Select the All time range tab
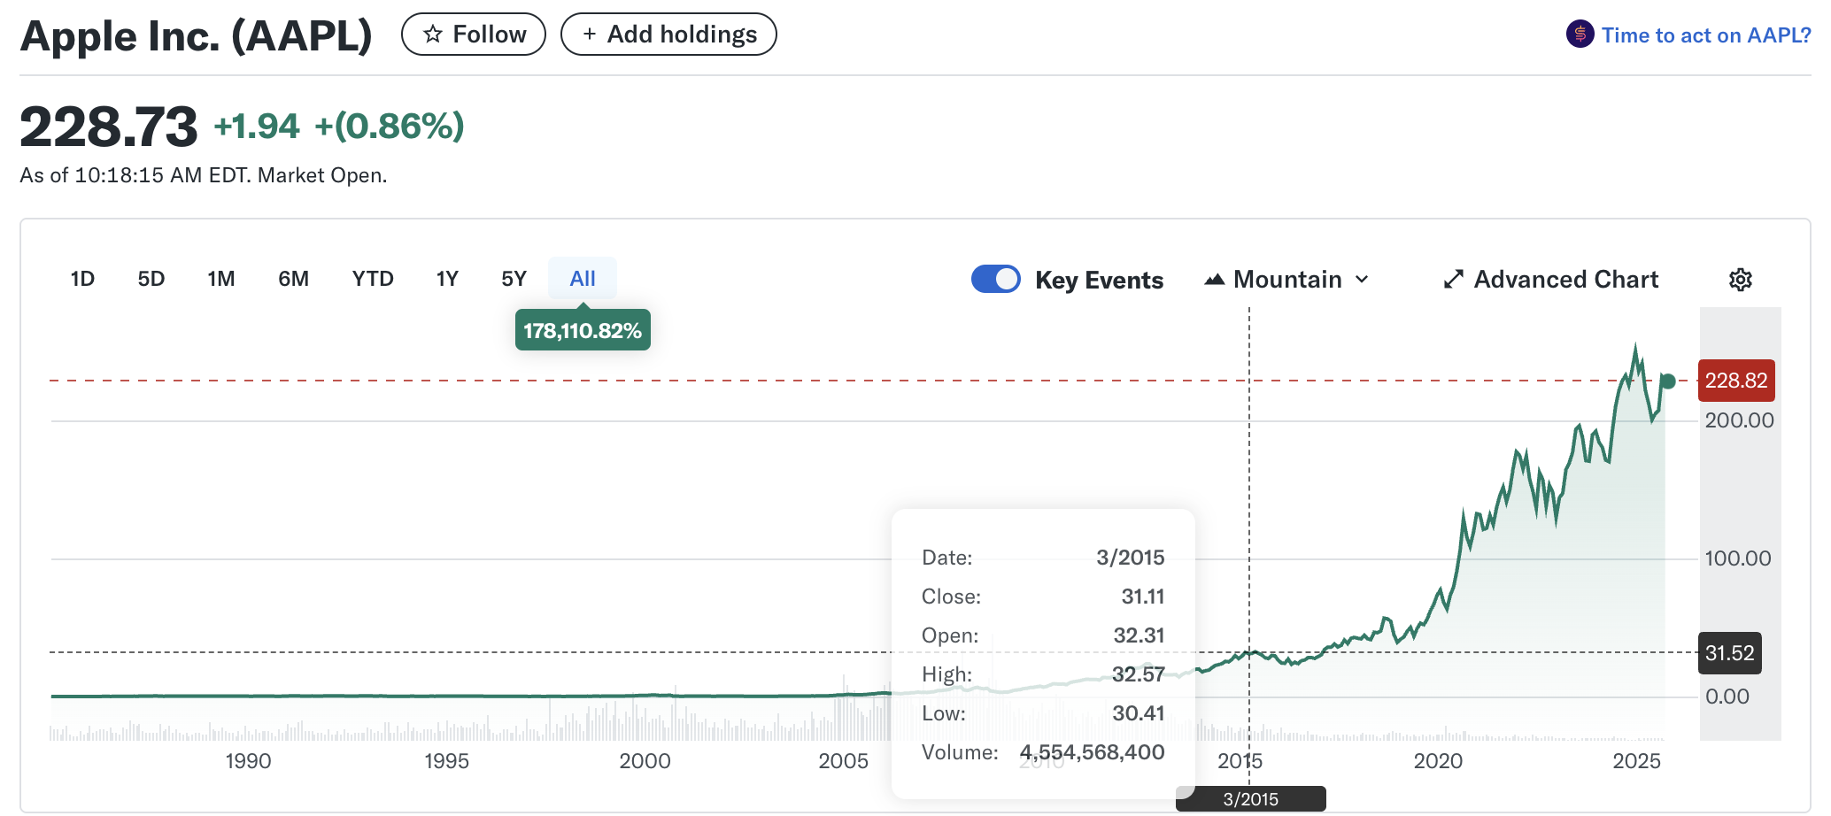 pyautogui.click(x=583, y=279)
